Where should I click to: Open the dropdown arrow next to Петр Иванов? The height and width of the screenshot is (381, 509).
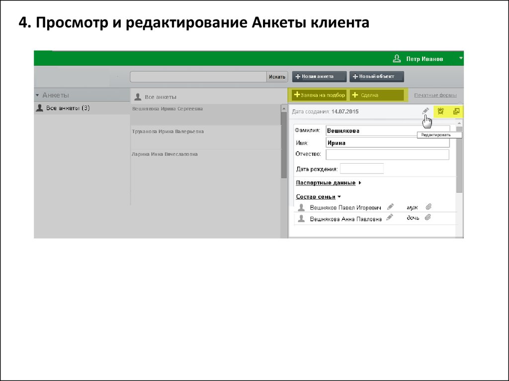pos(461,59)
